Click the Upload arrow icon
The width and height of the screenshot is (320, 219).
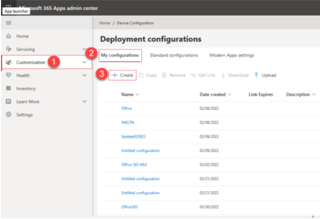click(257, 75)
